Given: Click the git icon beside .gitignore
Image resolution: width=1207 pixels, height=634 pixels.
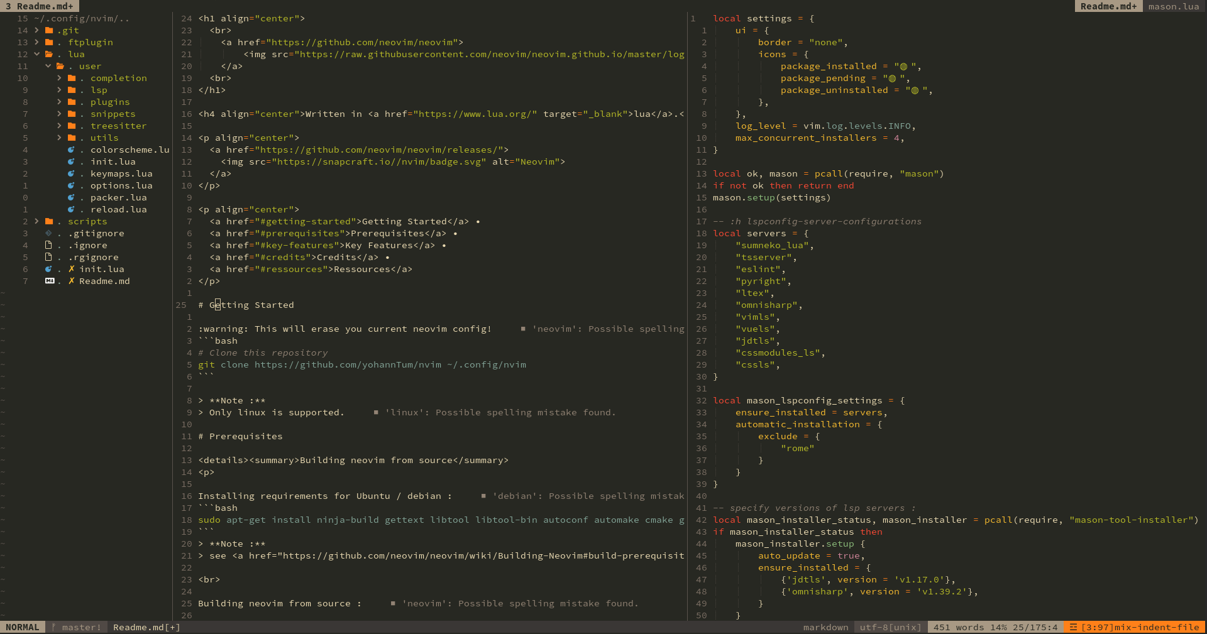Looking at the screenshot, I should (x=48, y=233).
